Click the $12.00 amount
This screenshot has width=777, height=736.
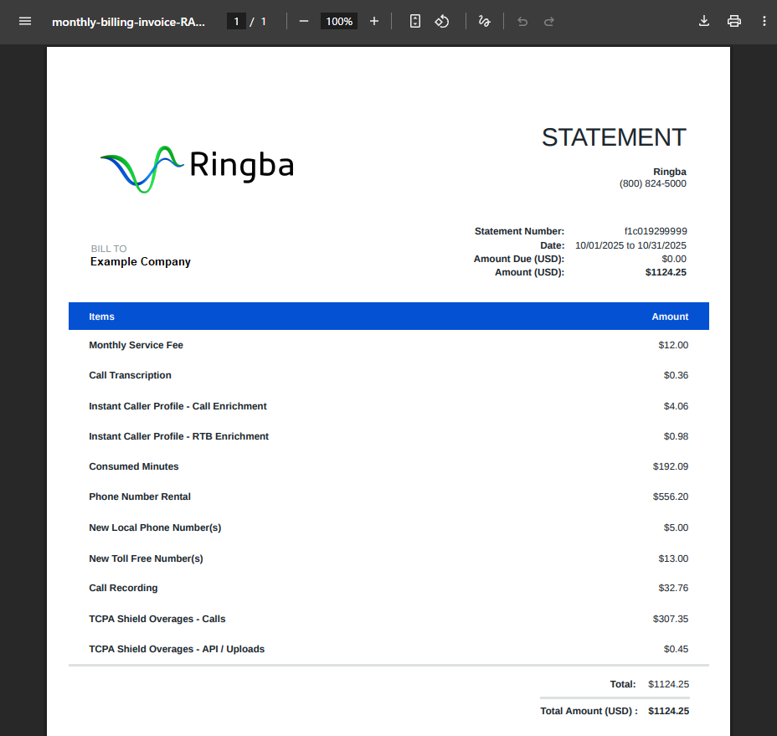coord(673,345)
